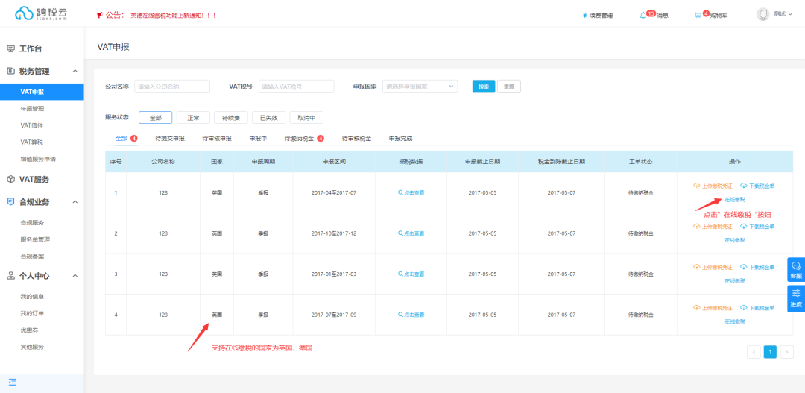Open the 测试 user account dropdown
805x393 pixels.
click(783, 14)
